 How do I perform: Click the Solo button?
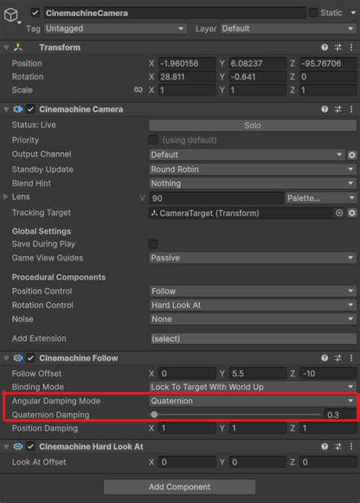253,125
